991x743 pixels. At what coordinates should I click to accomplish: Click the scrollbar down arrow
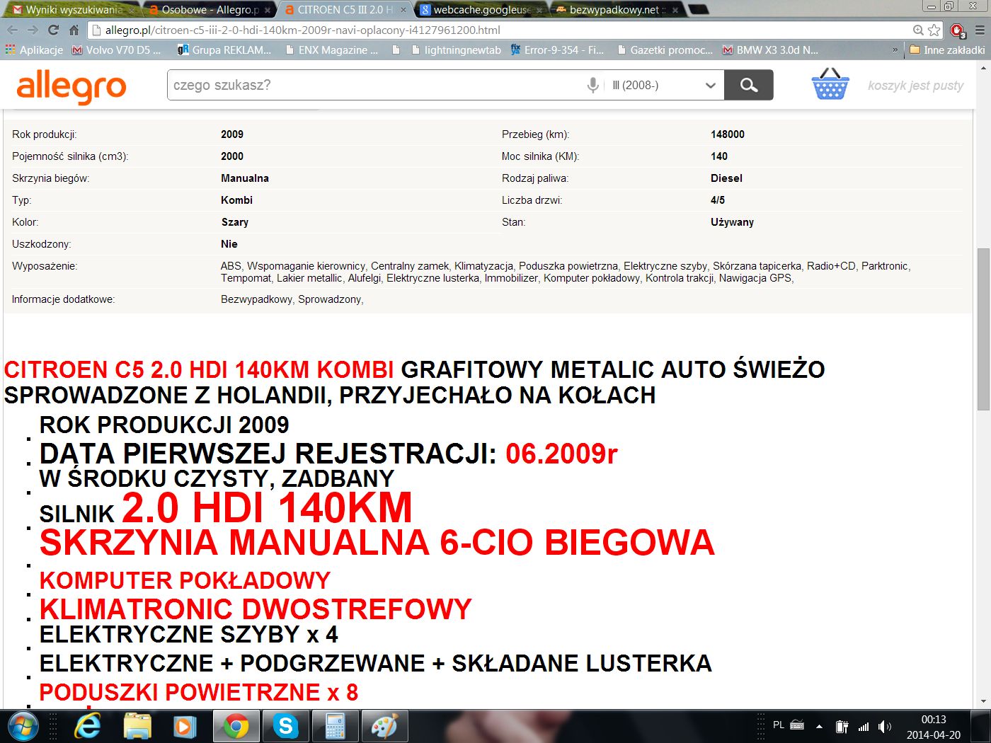983,701
